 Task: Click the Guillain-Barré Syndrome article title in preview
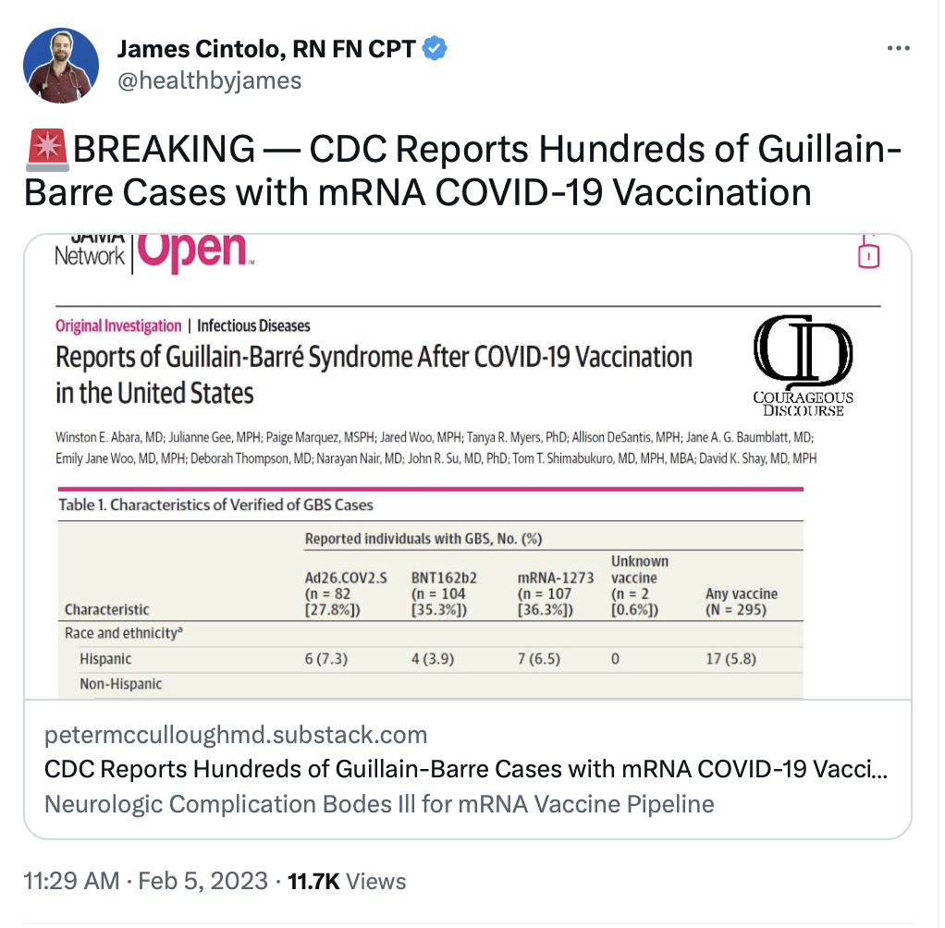374,374
